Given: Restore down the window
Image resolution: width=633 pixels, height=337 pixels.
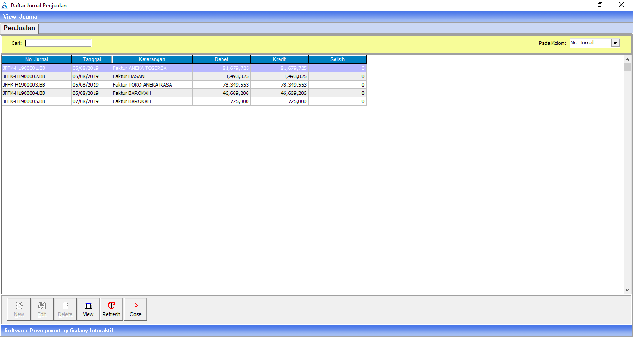Looking at the screenshot, I should click(600, 5).
